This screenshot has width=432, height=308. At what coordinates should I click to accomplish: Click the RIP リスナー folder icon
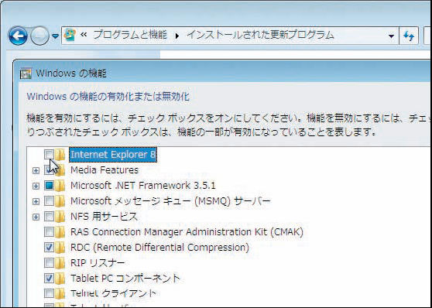(x=60, y=262)
